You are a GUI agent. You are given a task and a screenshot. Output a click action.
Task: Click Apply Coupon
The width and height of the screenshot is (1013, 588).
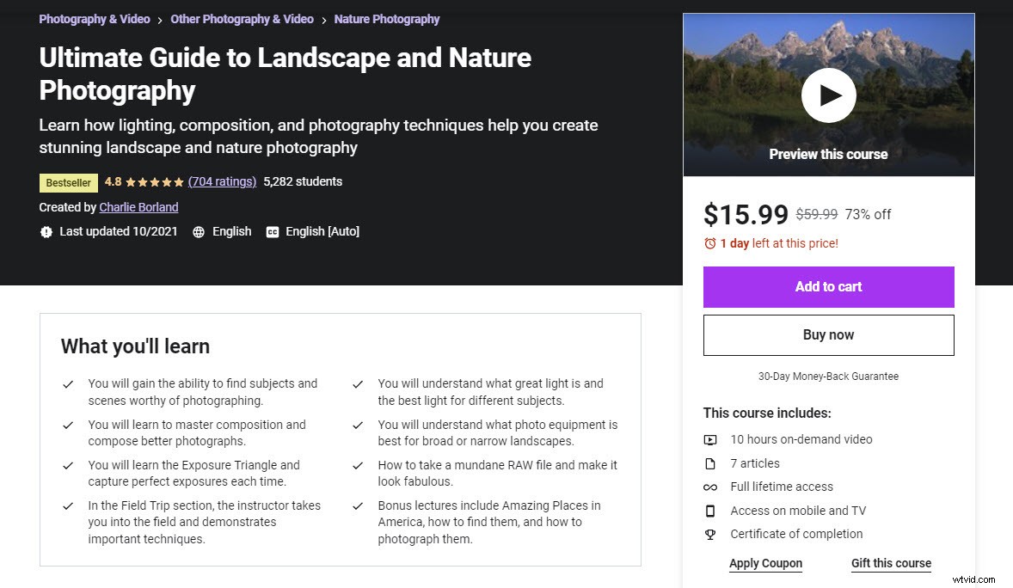coord(765,563)
